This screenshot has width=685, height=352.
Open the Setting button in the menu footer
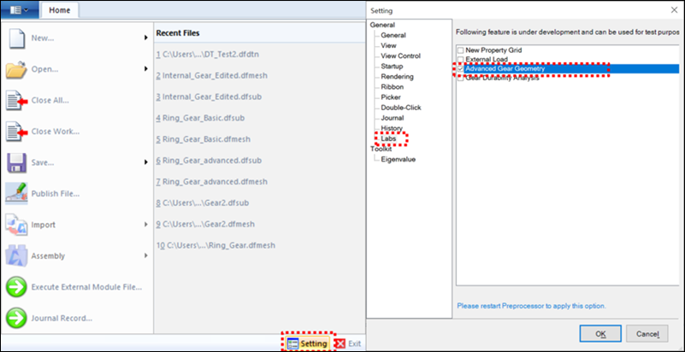(x=308, y=343)
